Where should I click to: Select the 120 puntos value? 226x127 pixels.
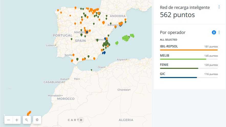(211, 65)
